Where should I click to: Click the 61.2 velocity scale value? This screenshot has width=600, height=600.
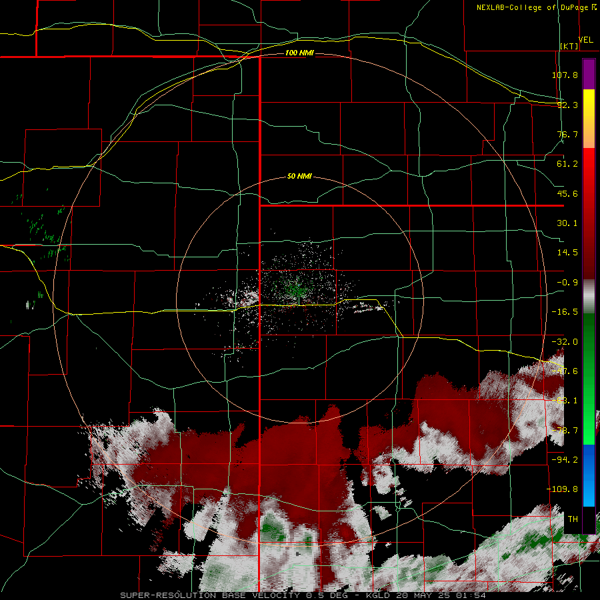(x=567, y=164)
